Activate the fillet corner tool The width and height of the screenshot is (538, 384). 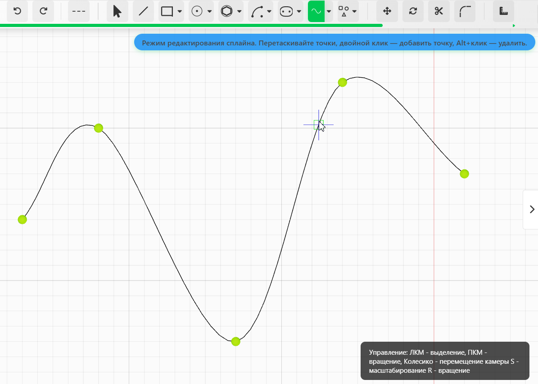[x=465, y=11]
